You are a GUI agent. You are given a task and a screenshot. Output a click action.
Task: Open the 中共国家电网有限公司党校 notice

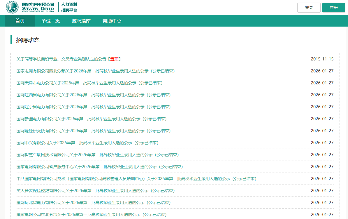136,179
